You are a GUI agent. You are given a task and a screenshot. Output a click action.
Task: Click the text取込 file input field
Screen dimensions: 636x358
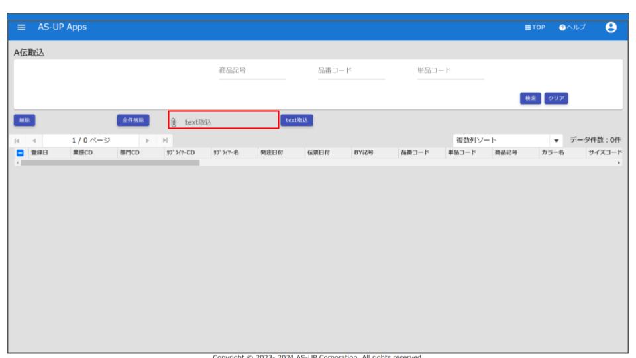tap(229, 122)
